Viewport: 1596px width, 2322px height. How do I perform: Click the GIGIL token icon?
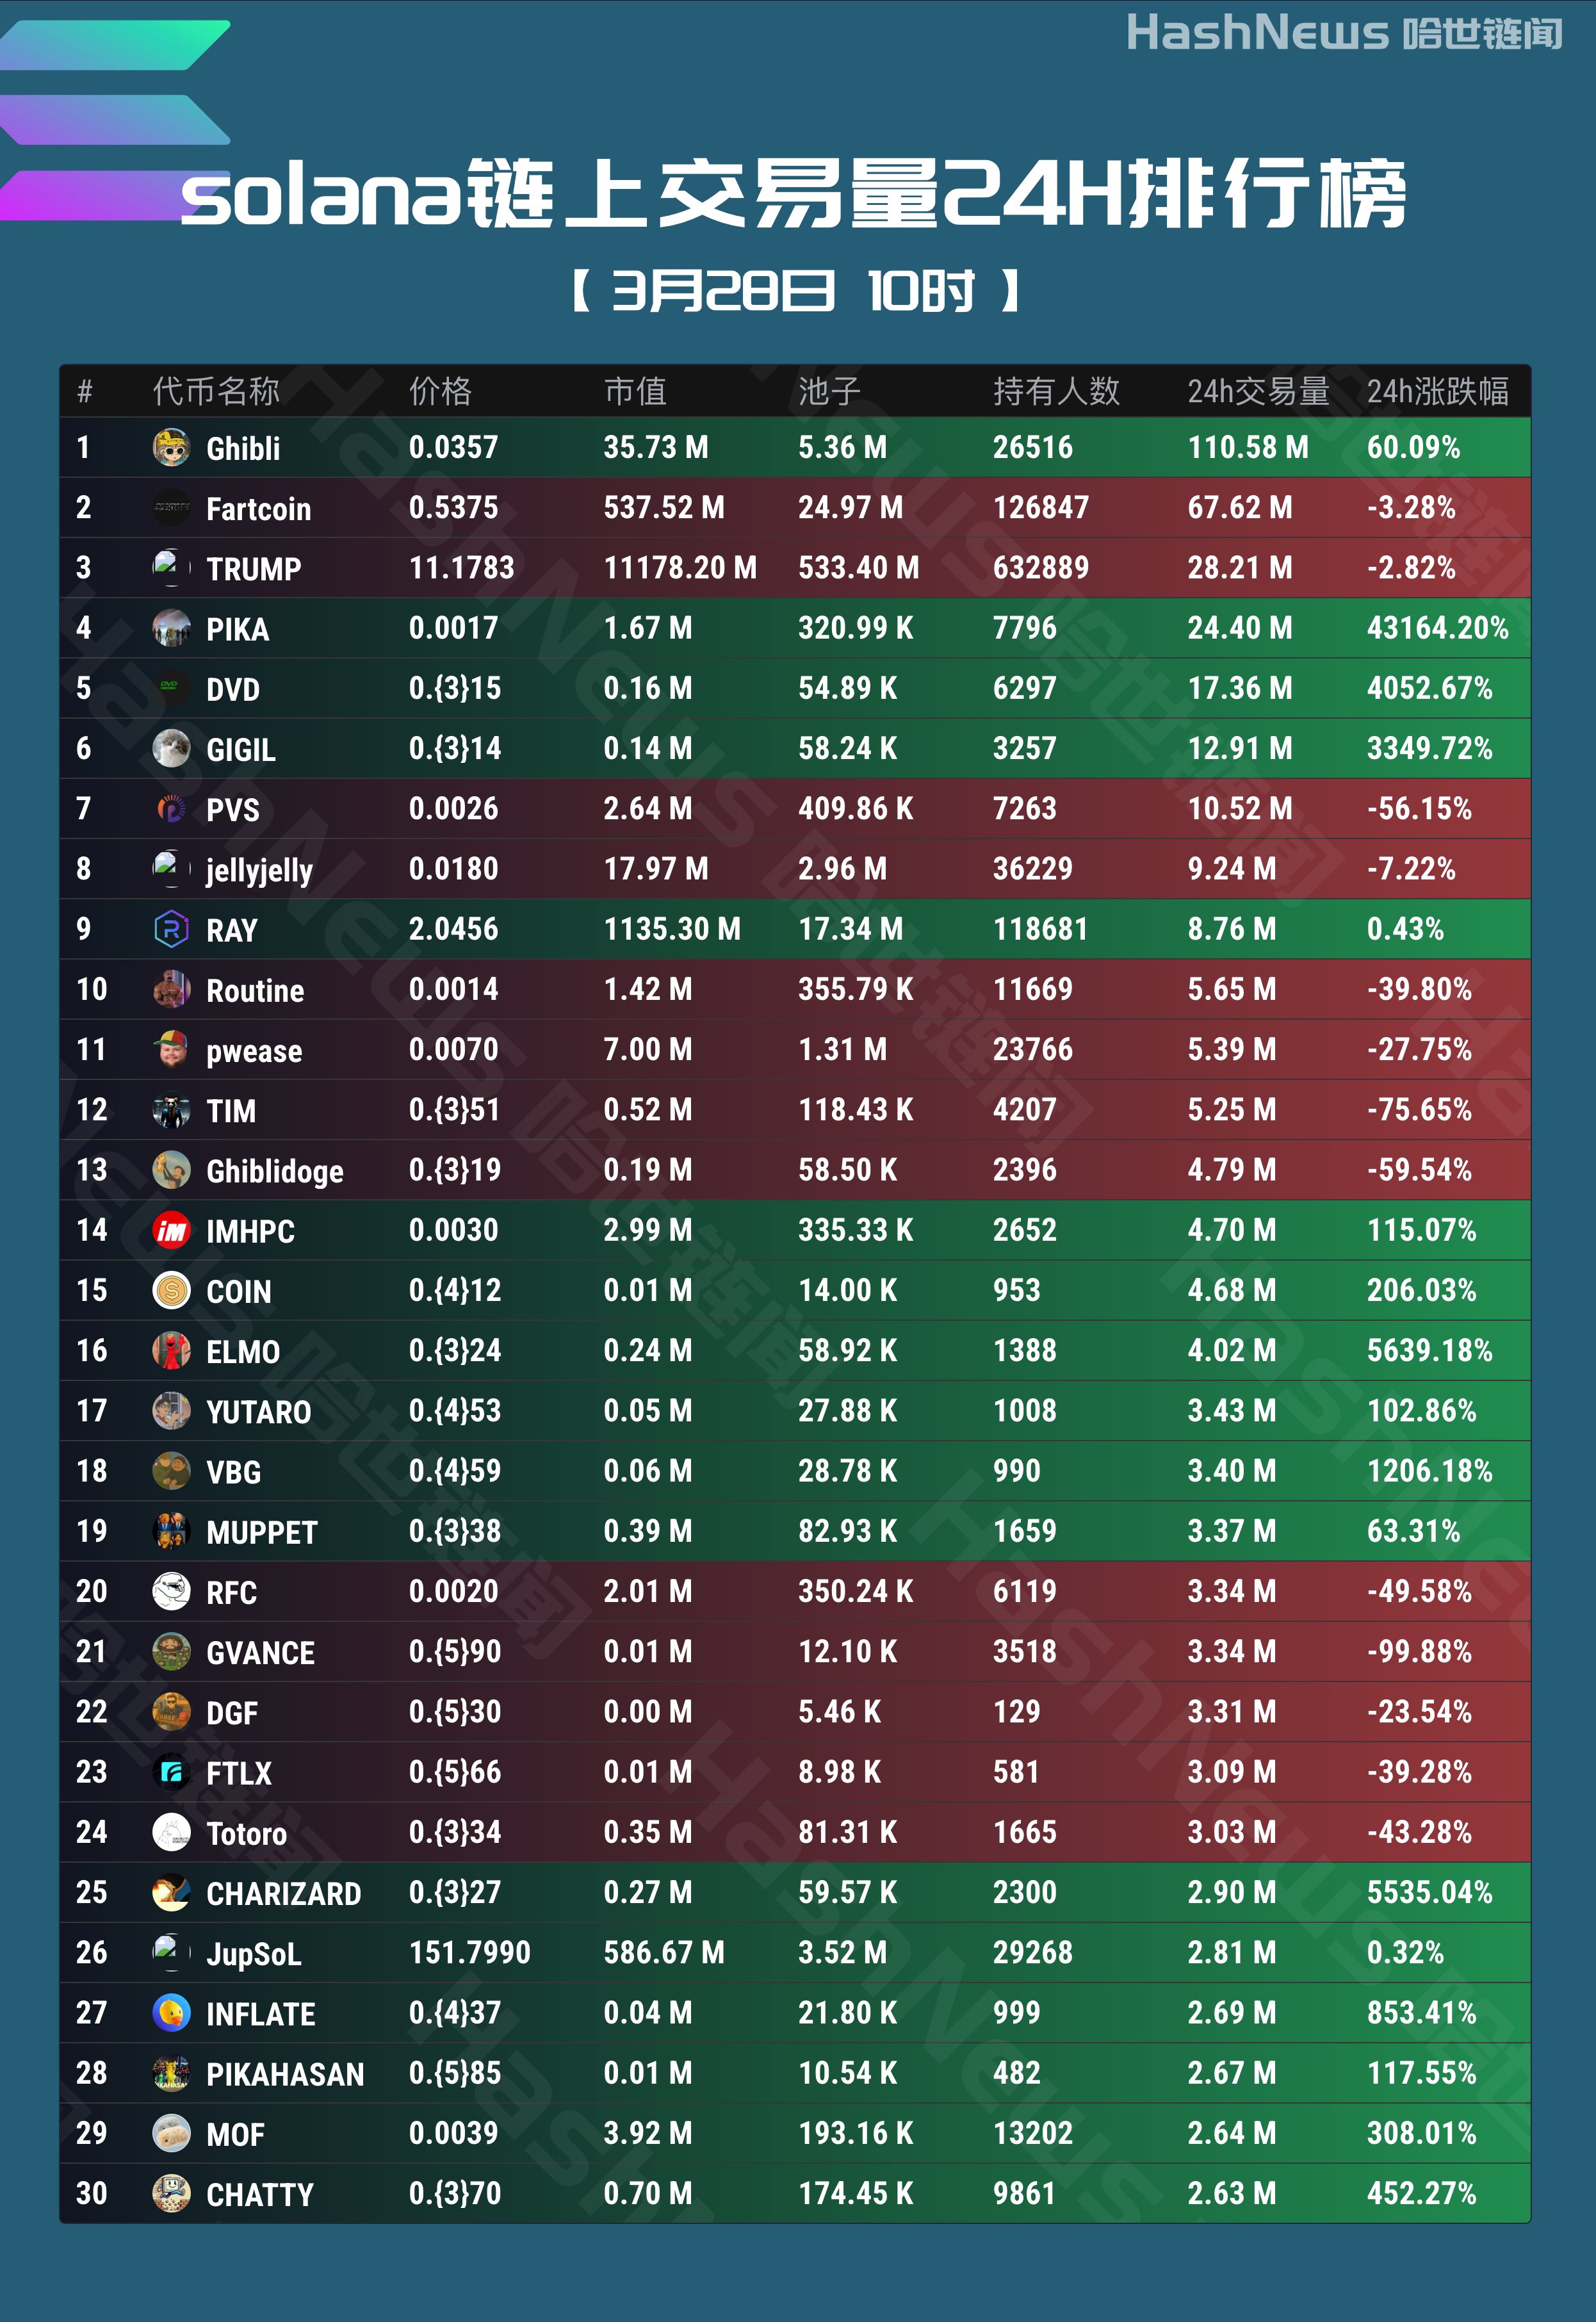171,748
